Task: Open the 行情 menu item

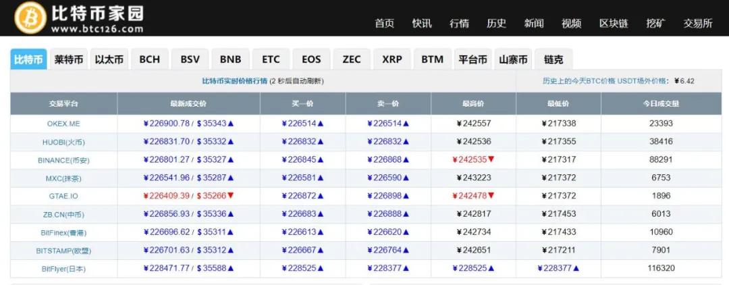Action: (x=459, y=23)
